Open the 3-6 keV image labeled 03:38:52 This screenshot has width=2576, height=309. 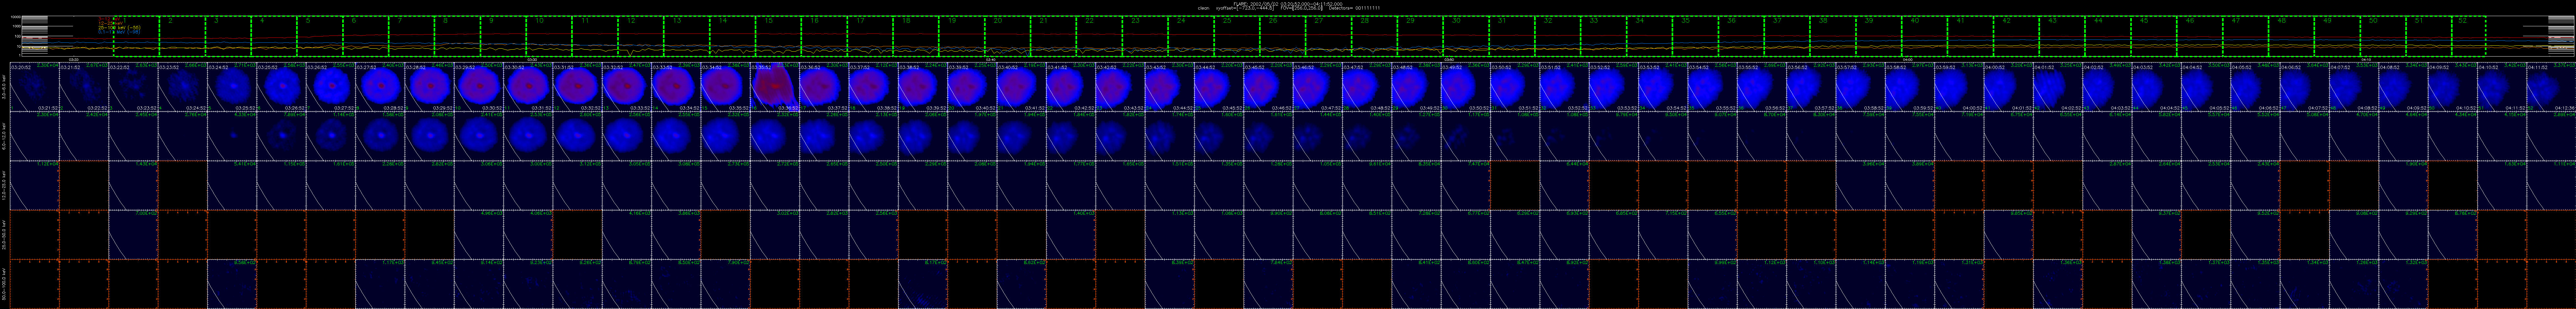pos(923,87)
